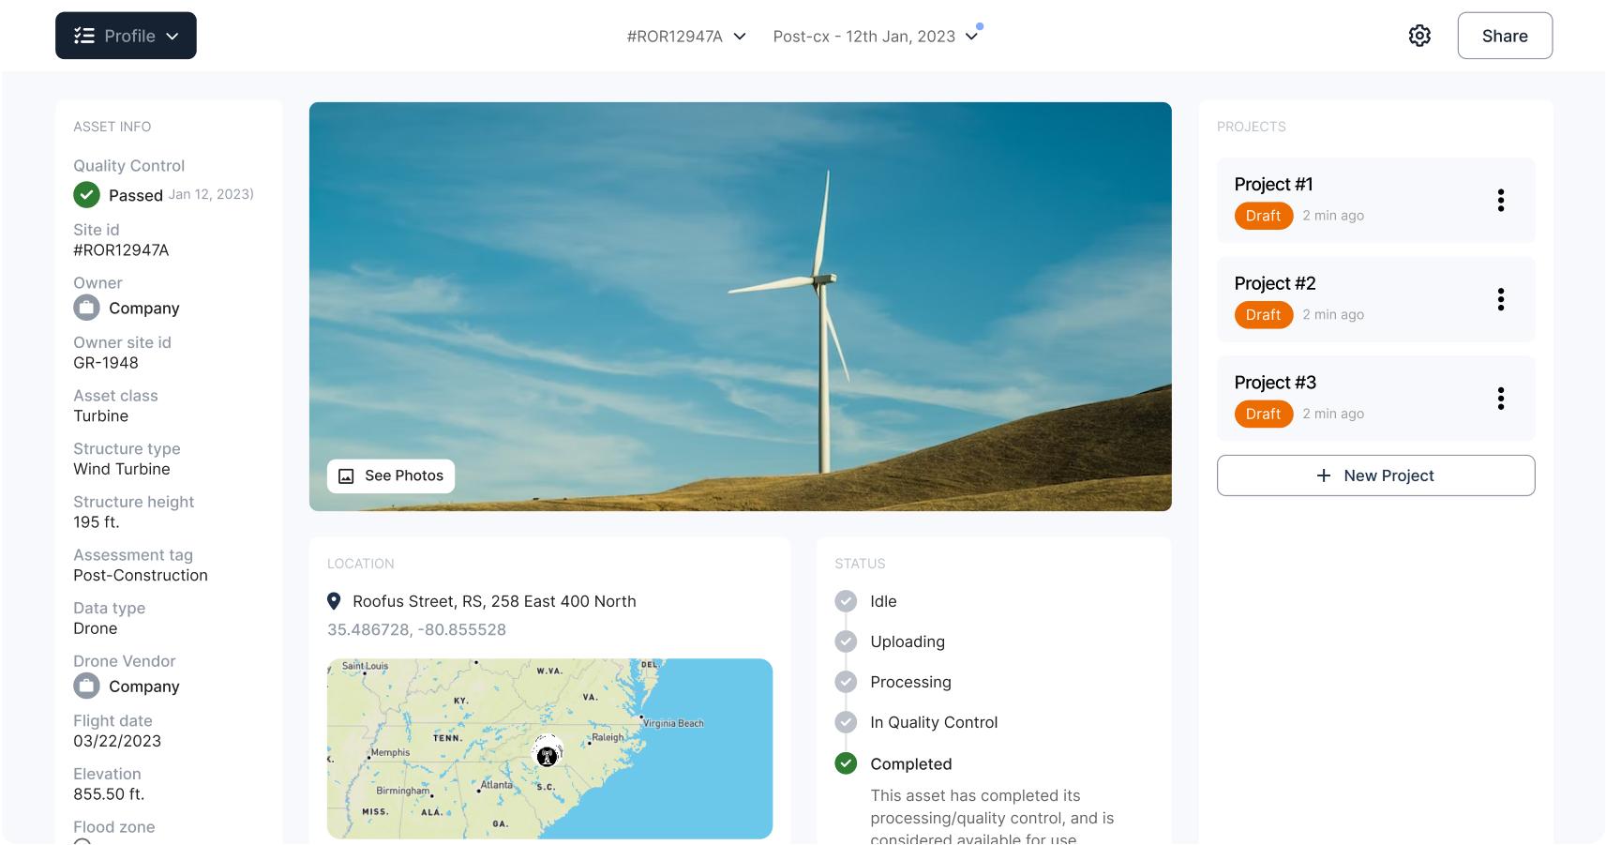This screenshot has height=845, width=1606.
Task: Open Project #3 three-dot menu
Action: [x=1501, y=399]
